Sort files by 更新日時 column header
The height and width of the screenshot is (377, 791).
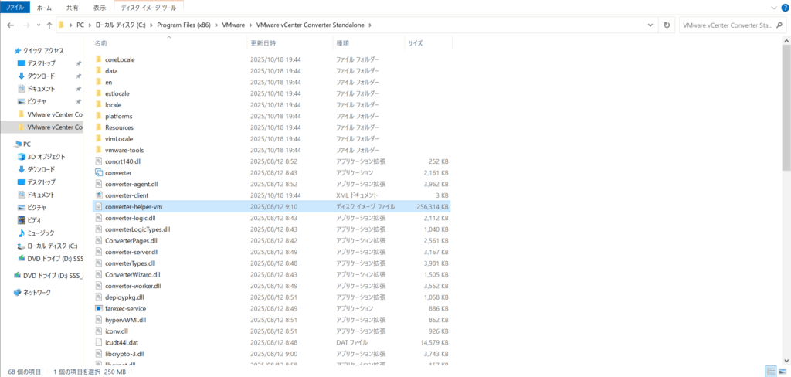click(263, 43)
